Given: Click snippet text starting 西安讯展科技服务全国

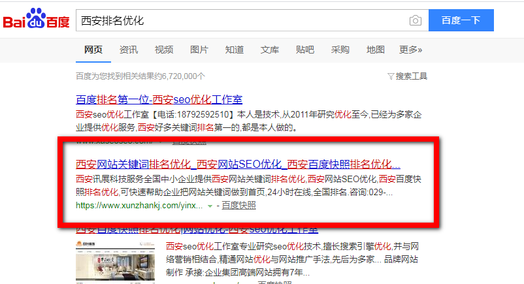Looking at the screenshot, I should click(x=248, y=185).
